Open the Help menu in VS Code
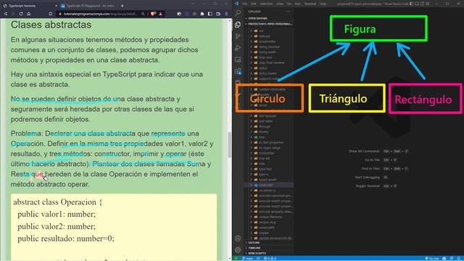The height and width of the screenshot is (261, 464). tap(323, 4)
